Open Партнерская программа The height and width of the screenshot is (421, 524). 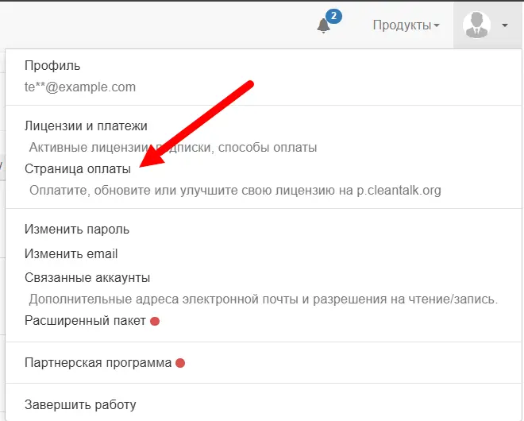98,363
